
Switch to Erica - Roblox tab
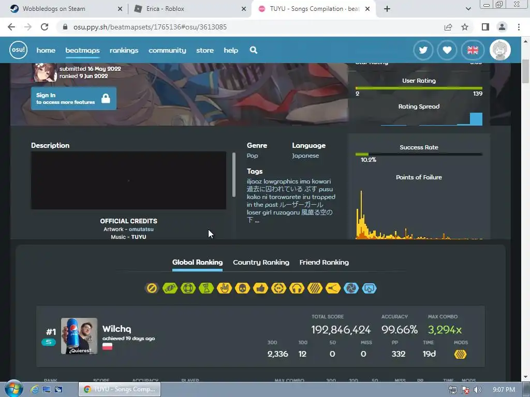point(189,9)
